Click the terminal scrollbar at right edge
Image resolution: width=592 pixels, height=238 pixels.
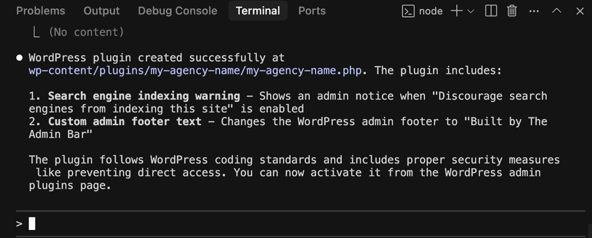point(589,231)
